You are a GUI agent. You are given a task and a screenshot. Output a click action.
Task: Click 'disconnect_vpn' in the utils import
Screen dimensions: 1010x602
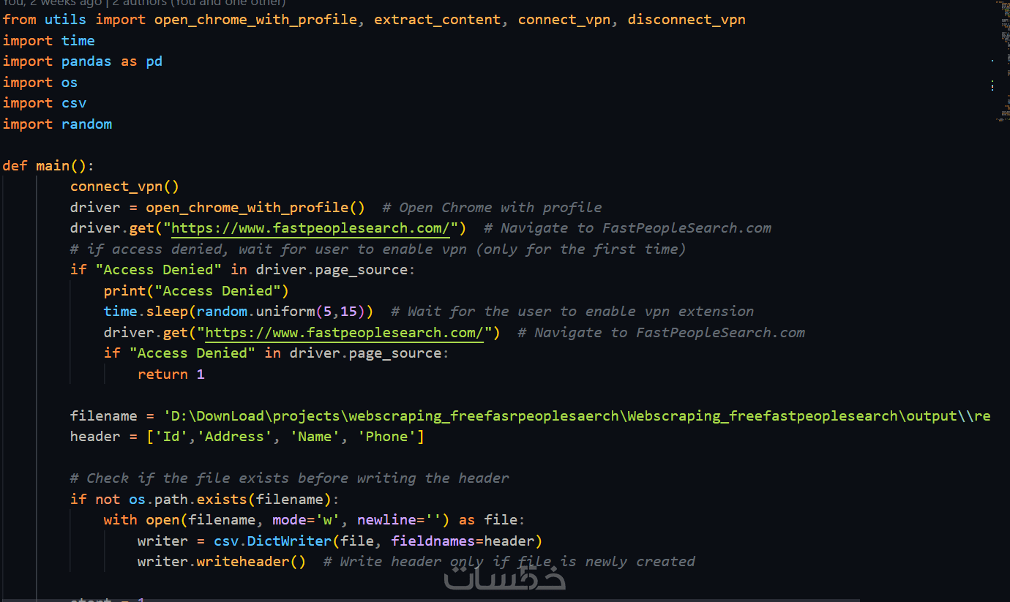(x=687, y=20)
